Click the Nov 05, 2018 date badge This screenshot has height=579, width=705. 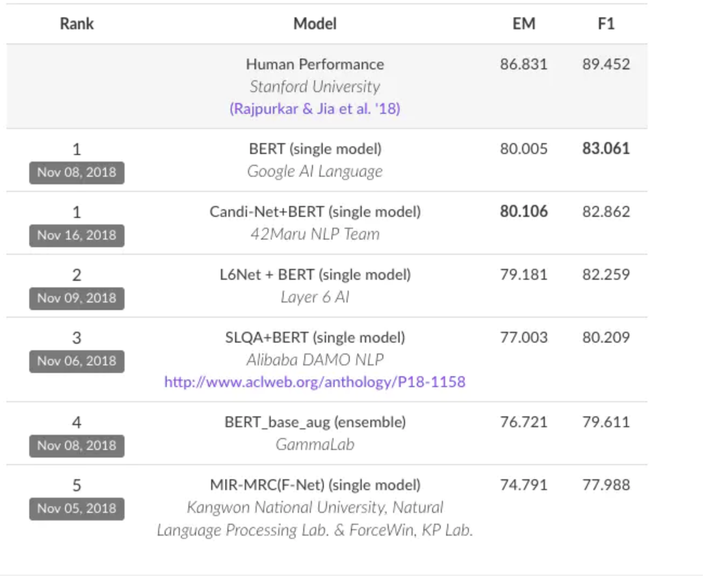(77, 509)
